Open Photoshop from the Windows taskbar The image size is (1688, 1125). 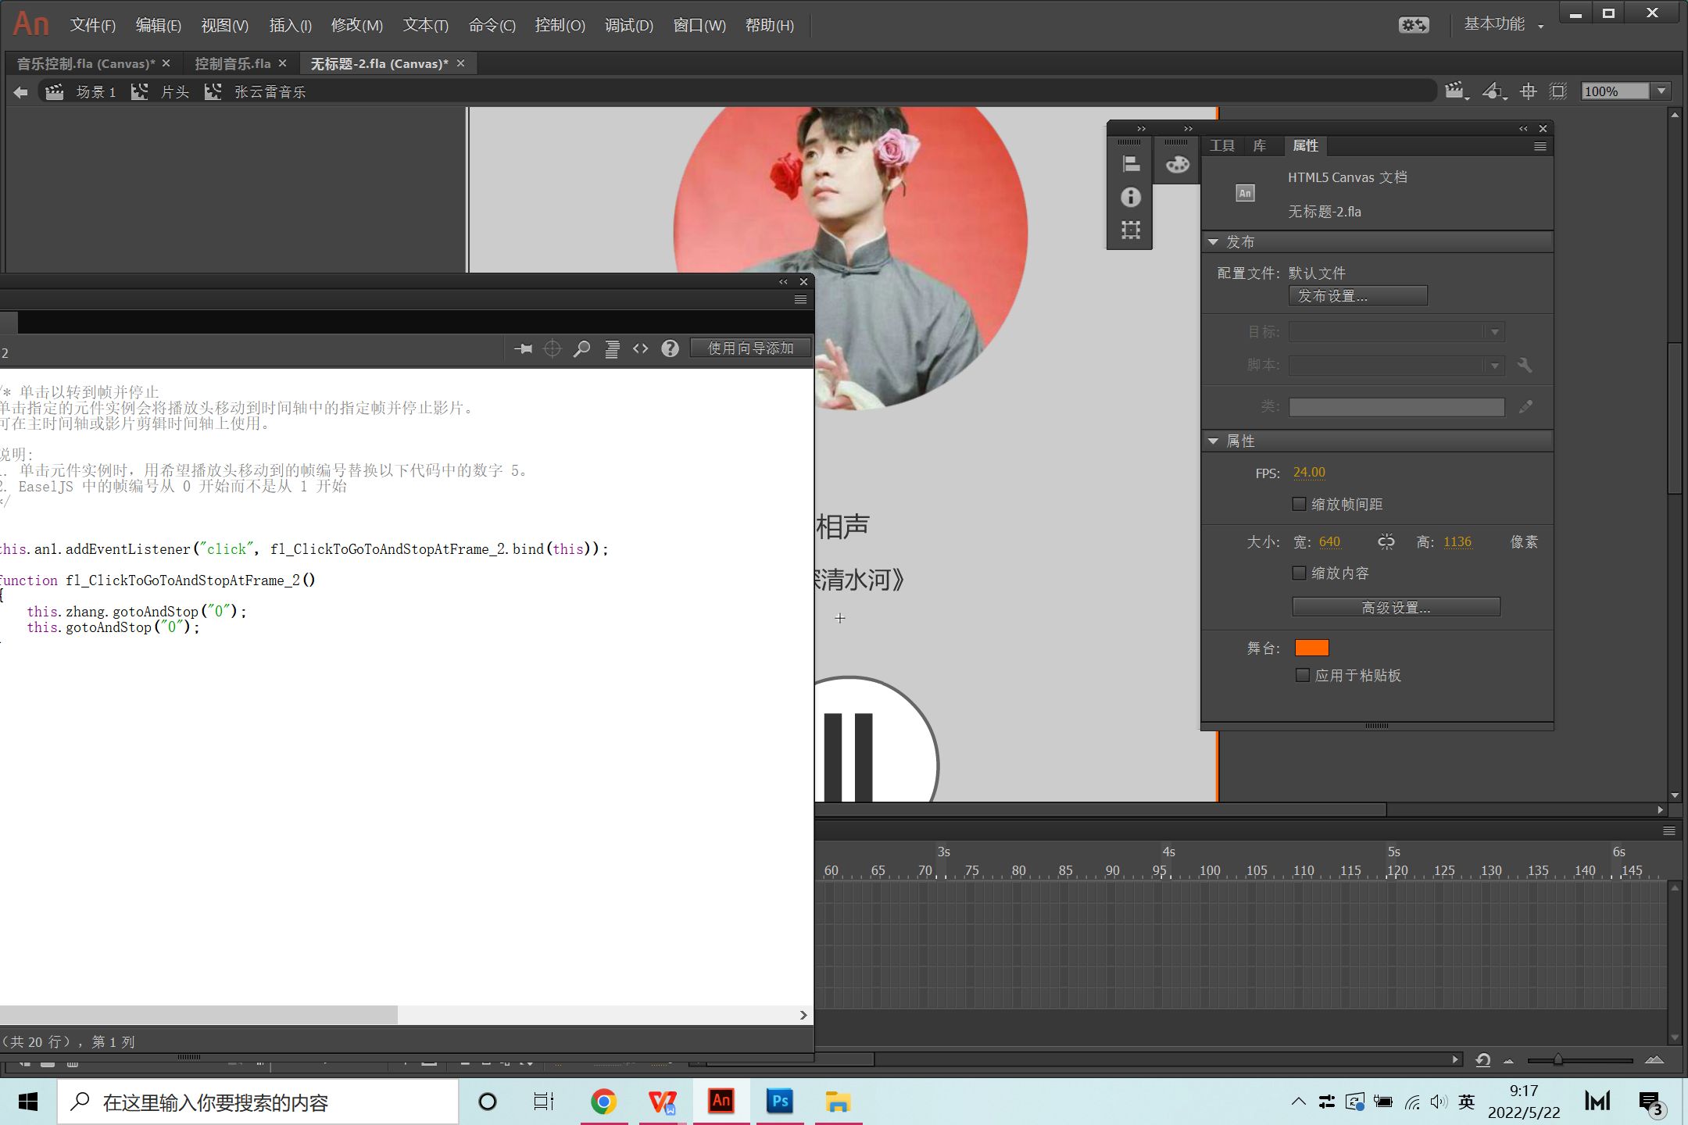(780, 1102)
